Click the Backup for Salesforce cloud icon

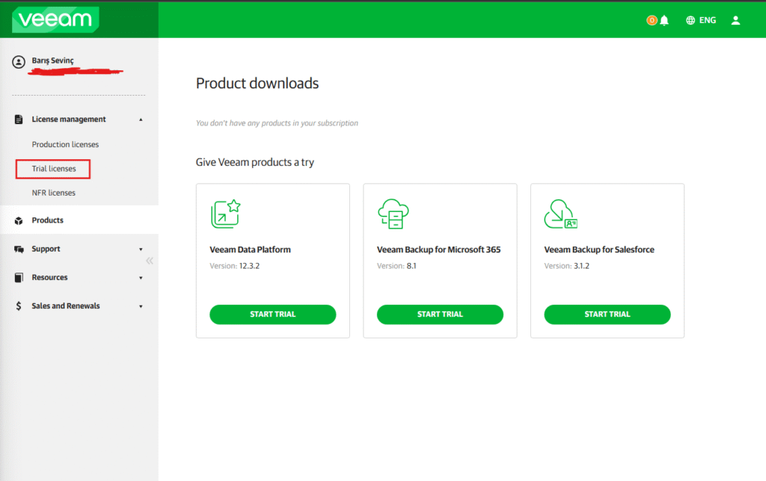click(561, 214)
